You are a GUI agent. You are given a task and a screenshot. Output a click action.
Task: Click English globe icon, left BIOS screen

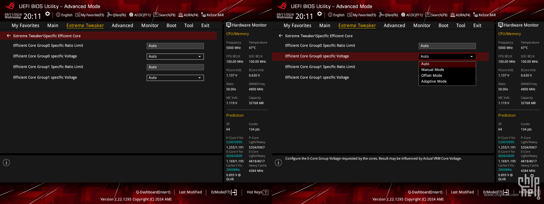58,15
